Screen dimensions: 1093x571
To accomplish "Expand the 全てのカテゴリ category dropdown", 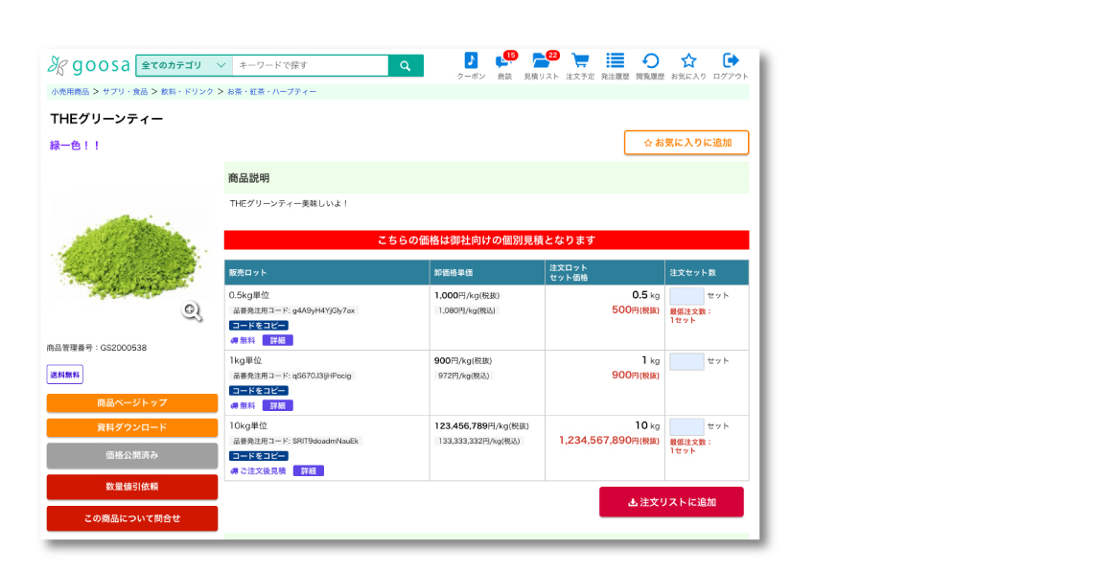I will click(x=184, y=66).
